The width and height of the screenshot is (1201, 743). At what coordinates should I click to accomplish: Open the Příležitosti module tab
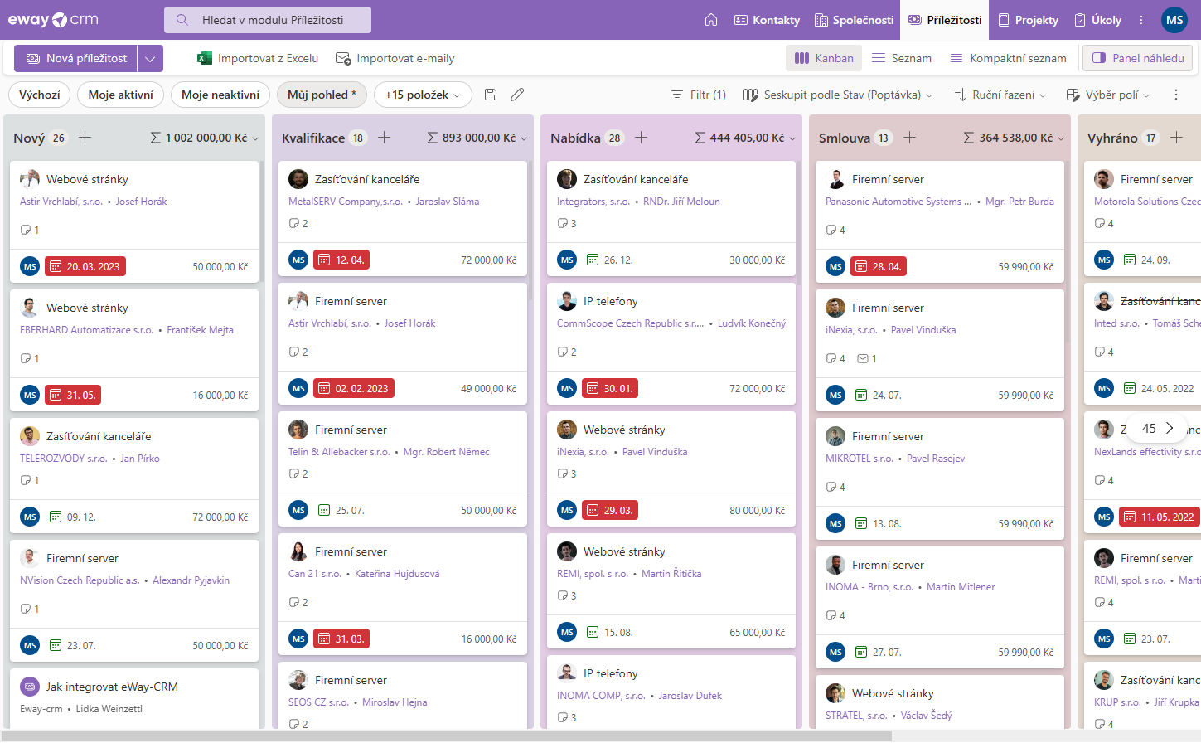coord(945,20)
